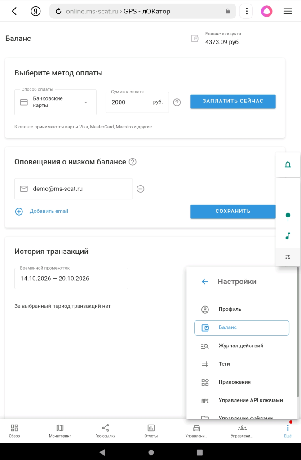The image size is (301, 460).
Task: Adjust the notification volume slider handle
Action: pos(288,215)
